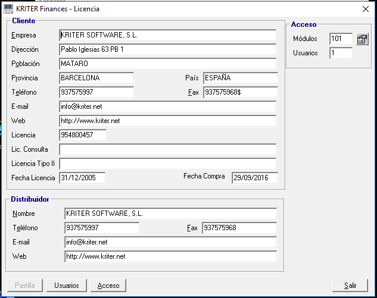Click the Empresa input field

pos(168,36)
